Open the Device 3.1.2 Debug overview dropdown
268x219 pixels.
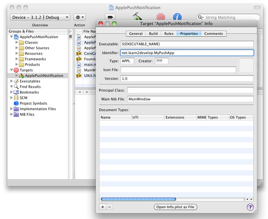40,17
